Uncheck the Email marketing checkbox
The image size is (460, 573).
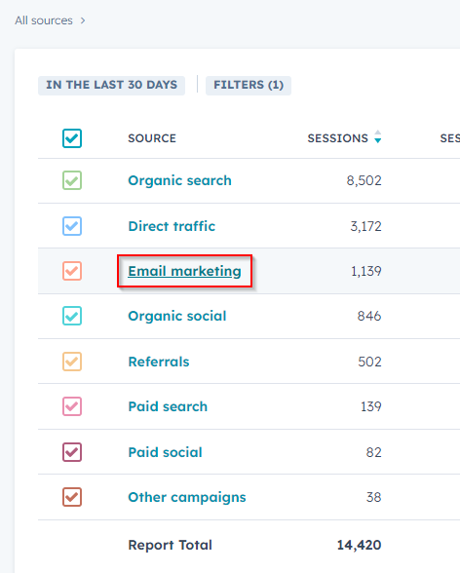pos(72,271)
